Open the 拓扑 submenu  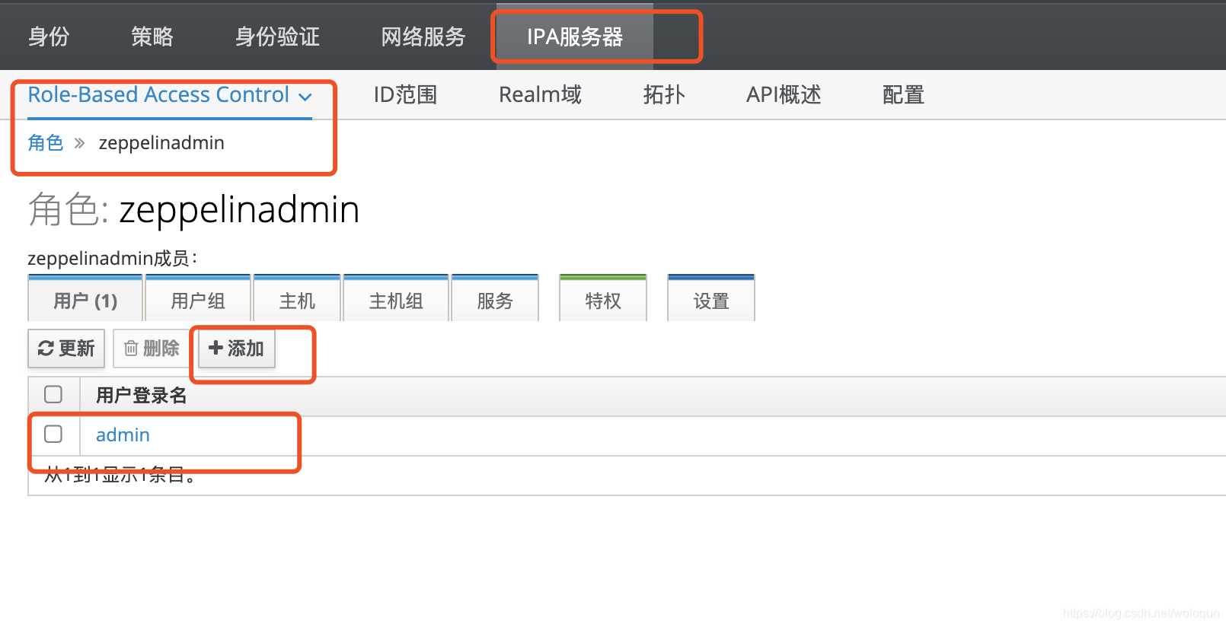664,95
